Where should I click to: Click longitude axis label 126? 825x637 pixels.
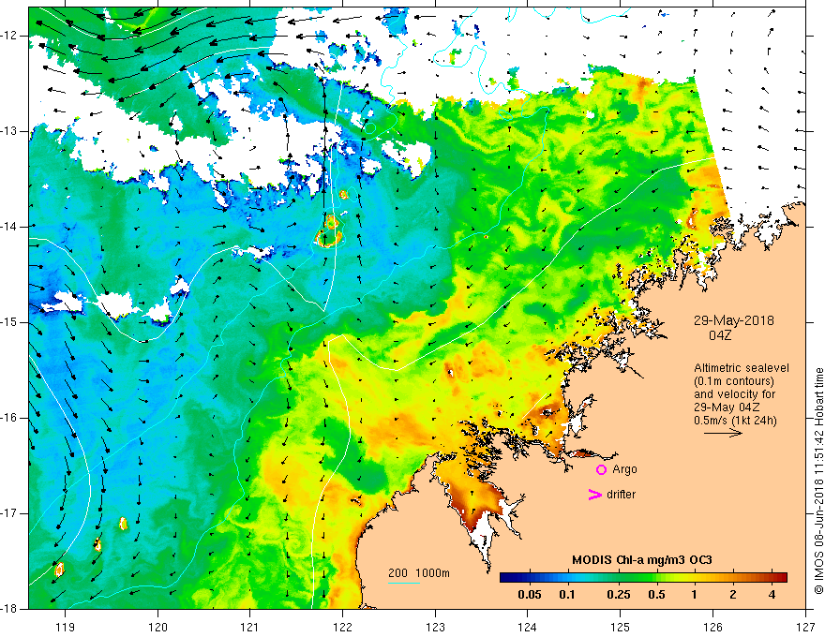click(x=712, y=627)
